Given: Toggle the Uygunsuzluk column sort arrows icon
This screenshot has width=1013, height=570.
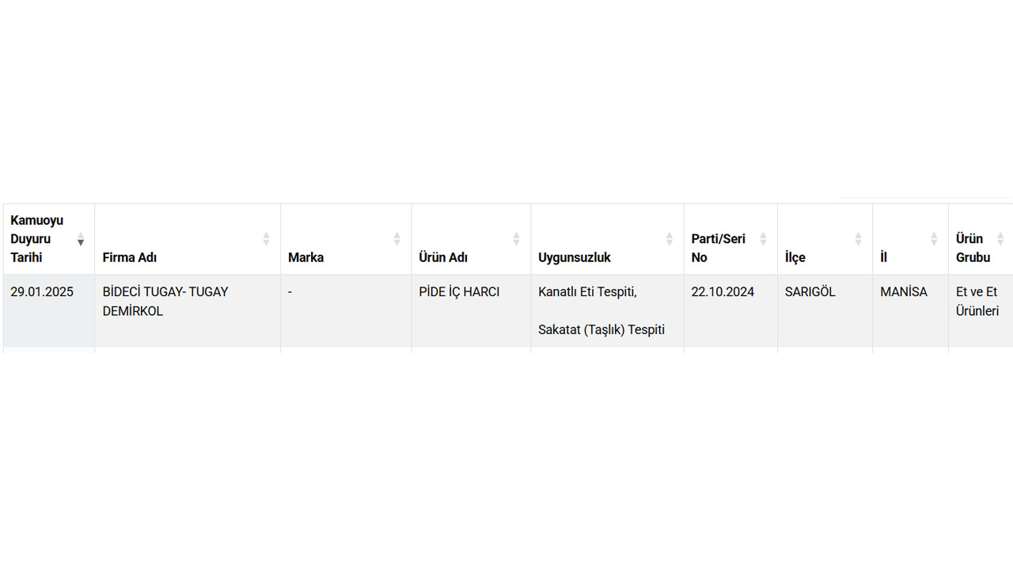Looking at the screenshot, I should click(670, 239).
